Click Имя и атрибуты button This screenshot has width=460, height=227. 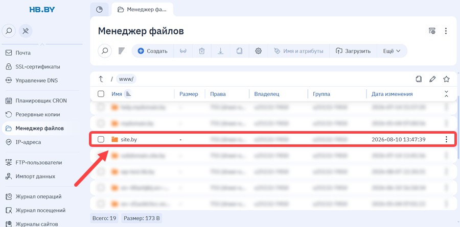pyautogui.click(x=298, y=51)
